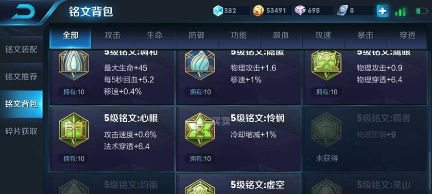Tap the purple diamond currency icon

click(x=300, y=11)
